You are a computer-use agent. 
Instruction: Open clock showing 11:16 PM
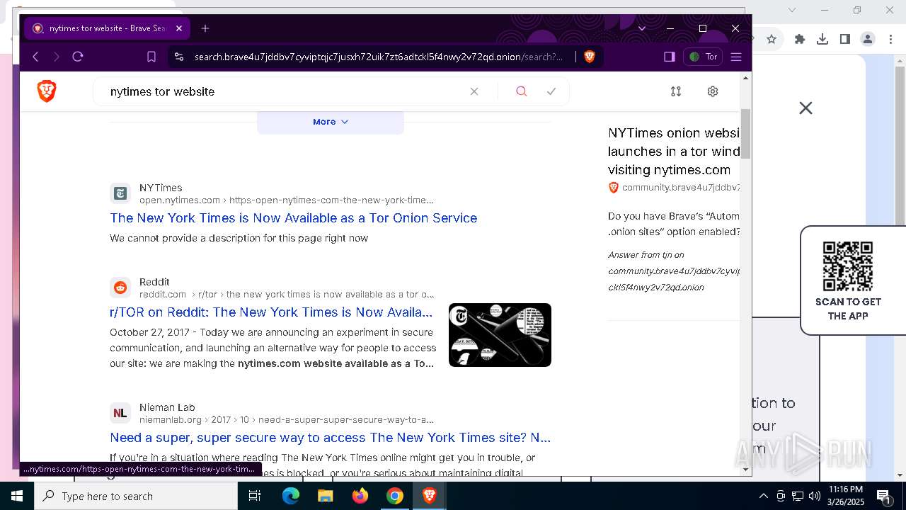coord(845,496)
